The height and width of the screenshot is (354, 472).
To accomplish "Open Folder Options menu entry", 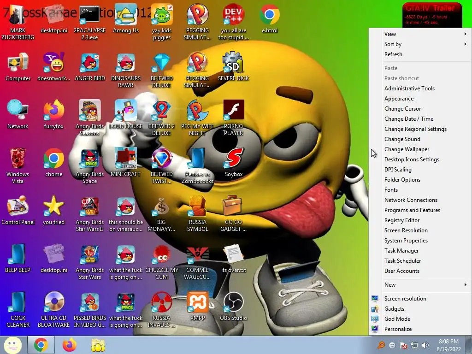I will click(420, 180).
